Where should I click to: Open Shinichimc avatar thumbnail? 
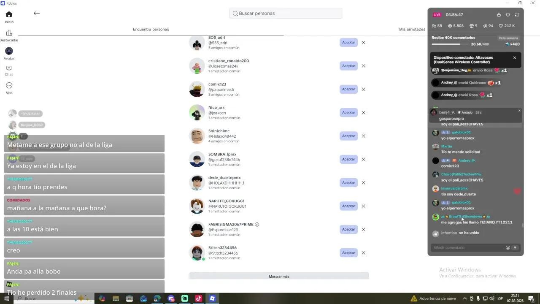[x=197, y=136]
